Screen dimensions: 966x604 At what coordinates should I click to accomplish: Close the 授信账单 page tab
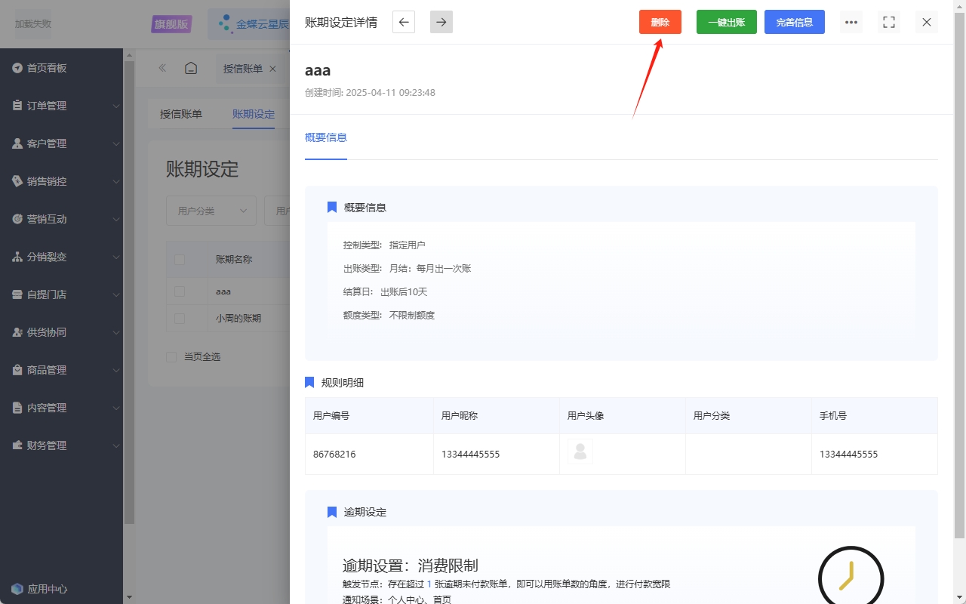tap(273, 69)
